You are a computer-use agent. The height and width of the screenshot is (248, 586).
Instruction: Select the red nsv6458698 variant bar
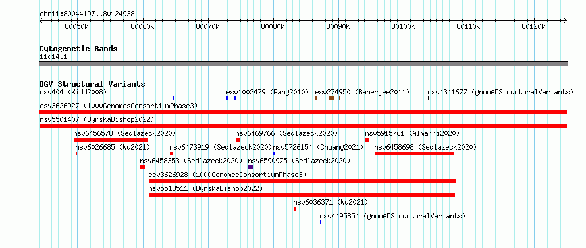point(414,154)
